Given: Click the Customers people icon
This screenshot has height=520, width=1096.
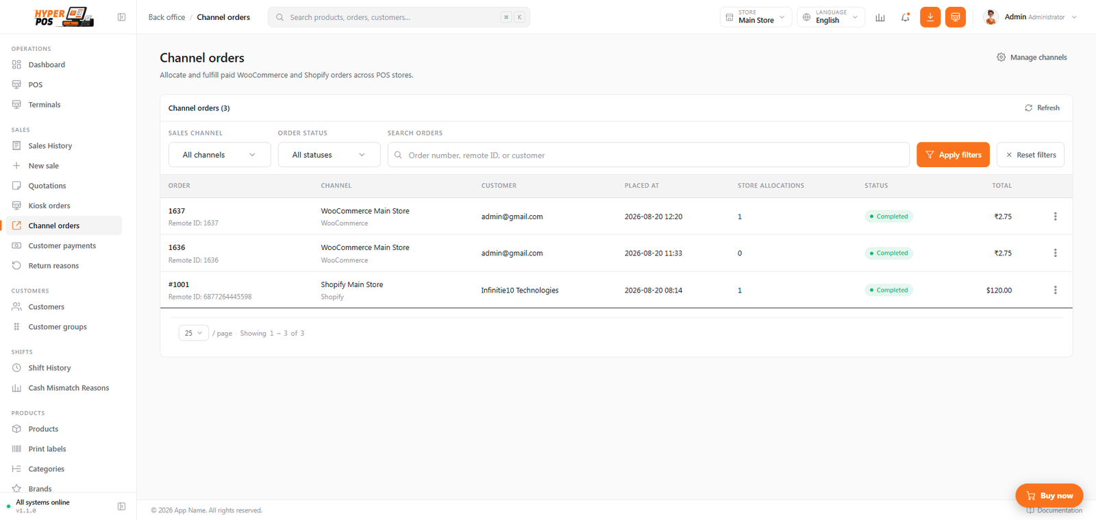Looking at the screenshot, I should coord(16,306).
